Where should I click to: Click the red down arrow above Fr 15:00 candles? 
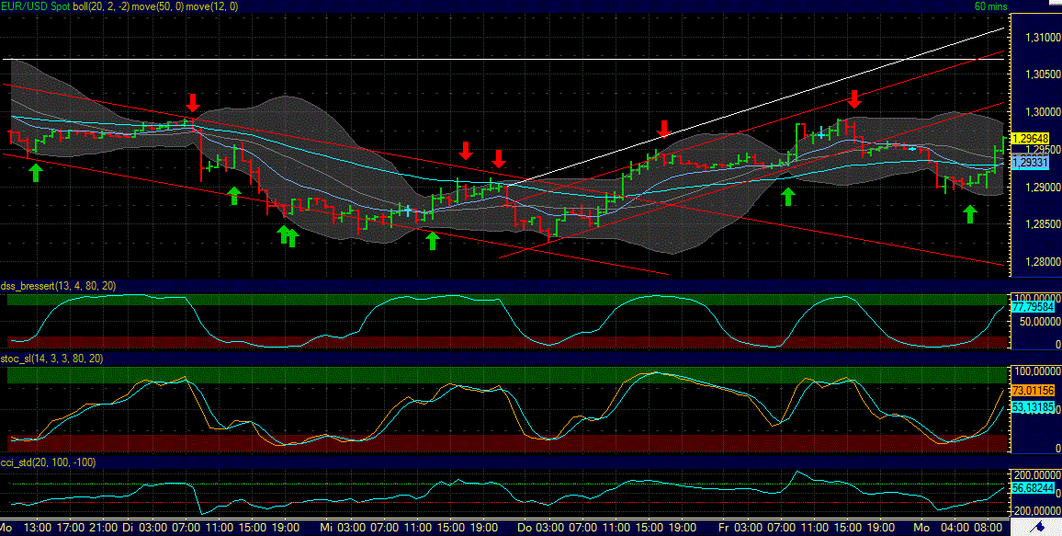[854, 101]
